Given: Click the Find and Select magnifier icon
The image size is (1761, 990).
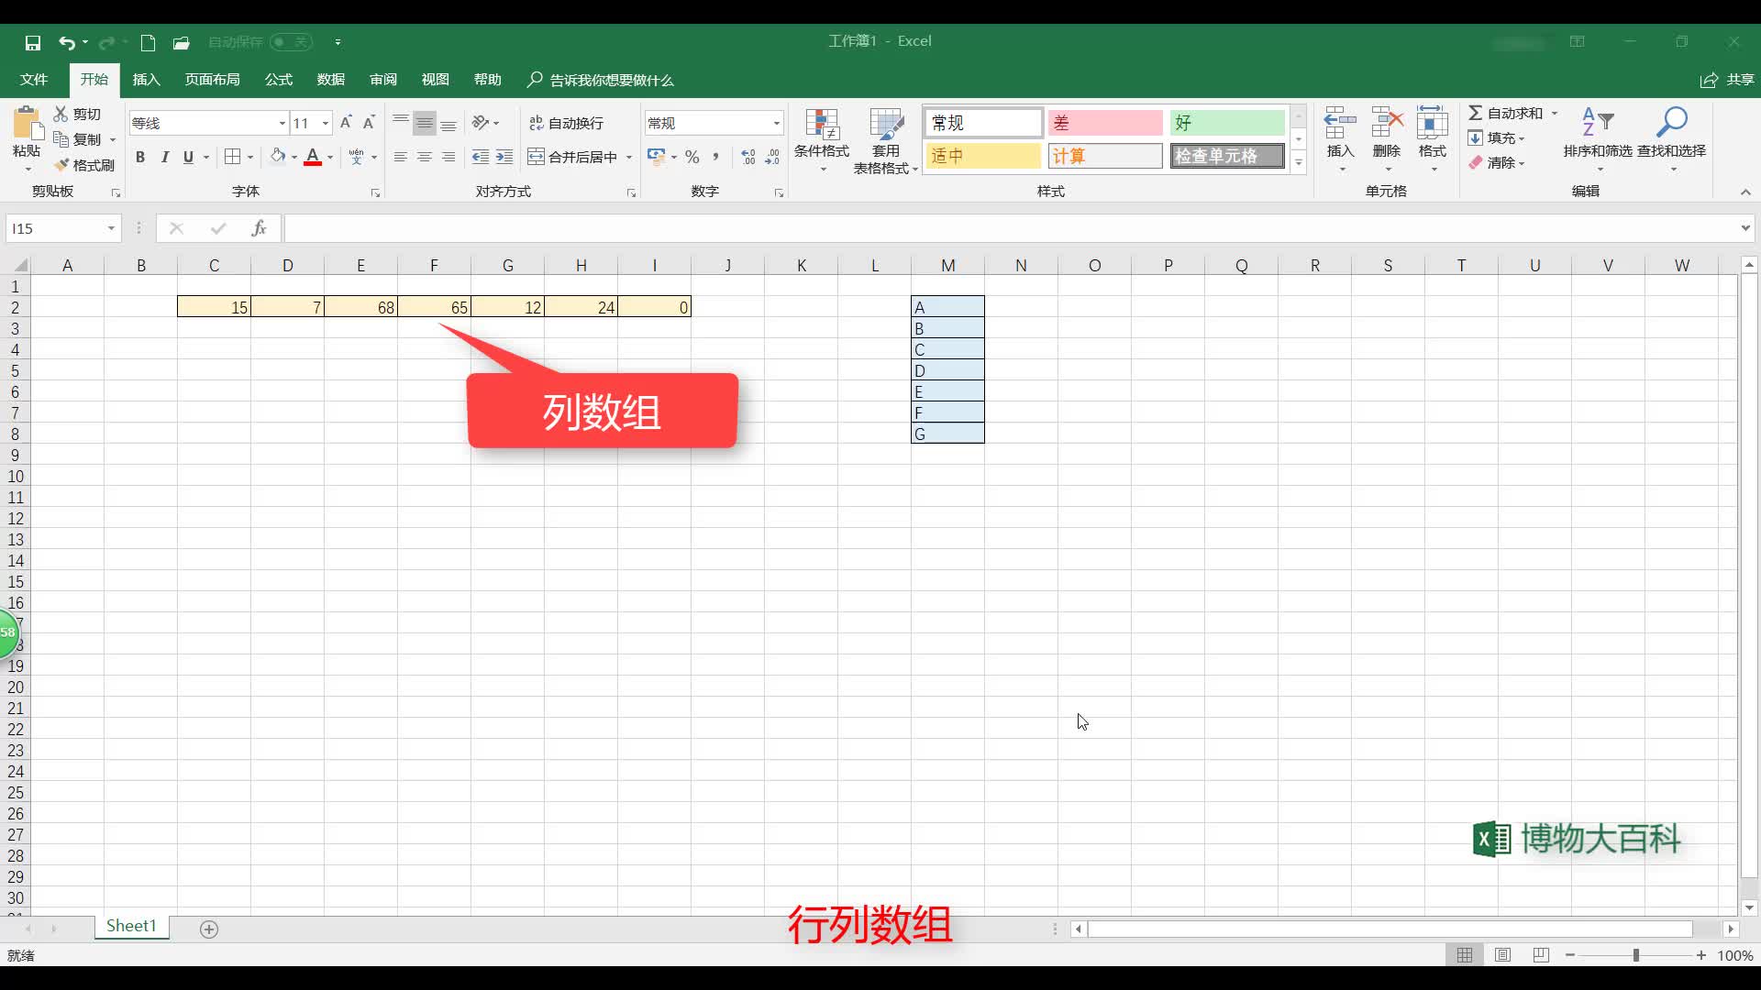Looking at the screenshot, I should pyautogui.click(x=1672, y=123).
